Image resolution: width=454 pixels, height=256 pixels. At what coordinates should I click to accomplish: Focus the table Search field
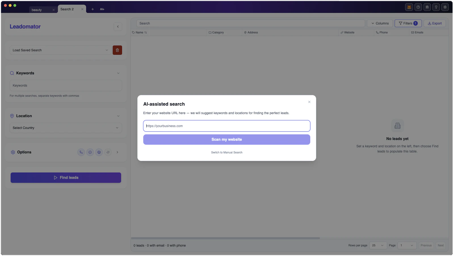pos(251,23)
